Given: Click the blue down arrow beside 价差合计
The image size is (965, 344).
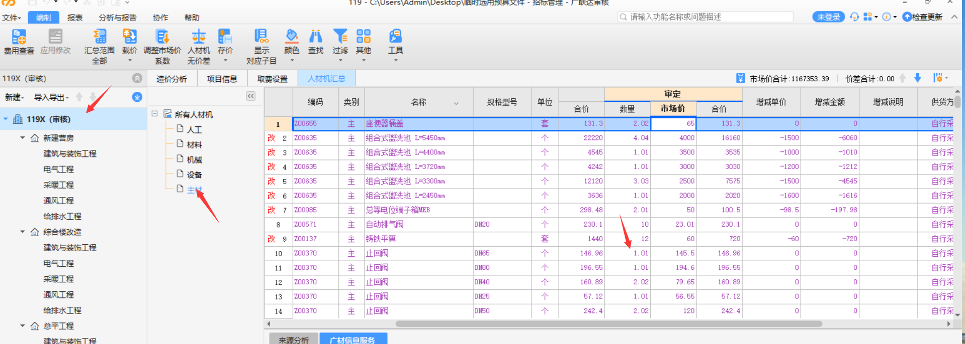Looking at the screenshot, I should (x=917, y=78).
